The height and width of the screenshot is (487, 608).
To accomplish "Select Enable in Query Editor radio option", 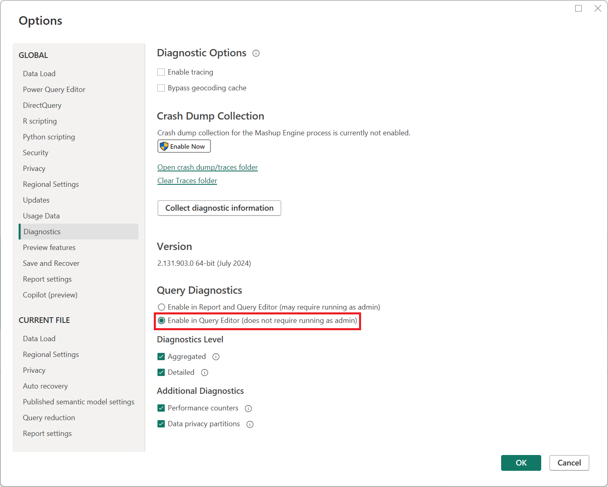I will pos(162,320).
